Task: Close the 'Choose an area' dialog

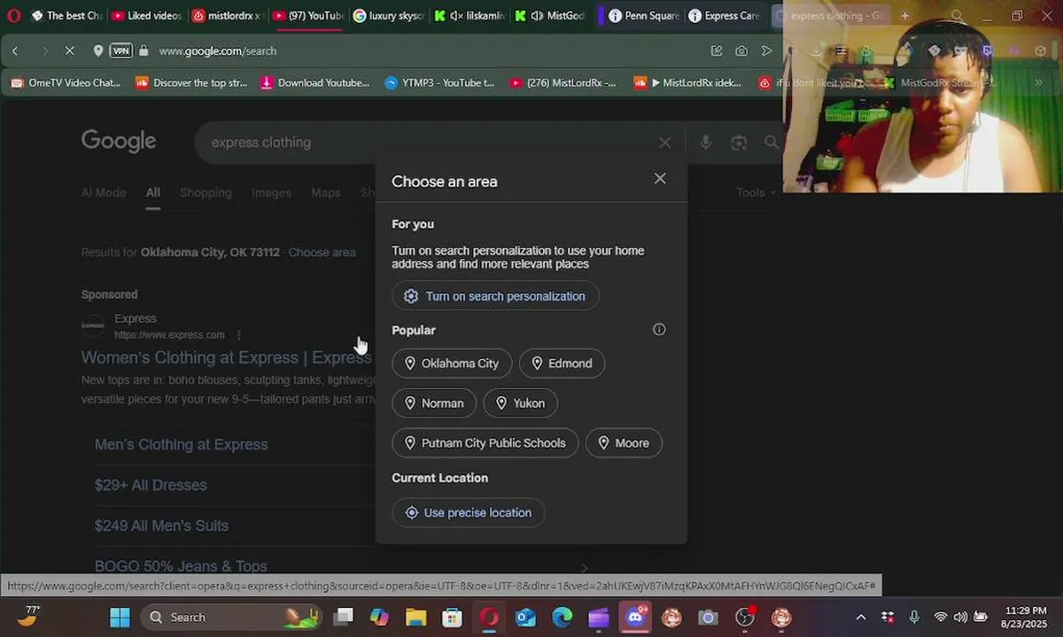Action: [660, 179]
